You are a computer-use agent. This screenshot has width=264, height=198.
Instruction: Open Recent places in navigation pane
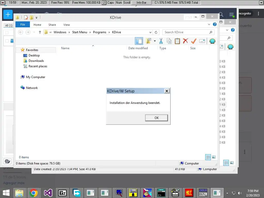click(x=38, y=66)
